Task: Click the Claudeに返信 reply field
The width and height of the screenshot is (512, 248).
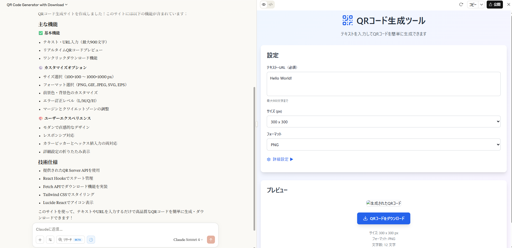Action: pos(125,229)
